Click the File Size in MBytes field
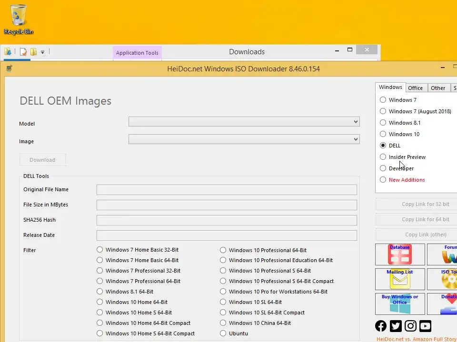The height and width of the screenshot is (342, 457). (x=227, y=205)
